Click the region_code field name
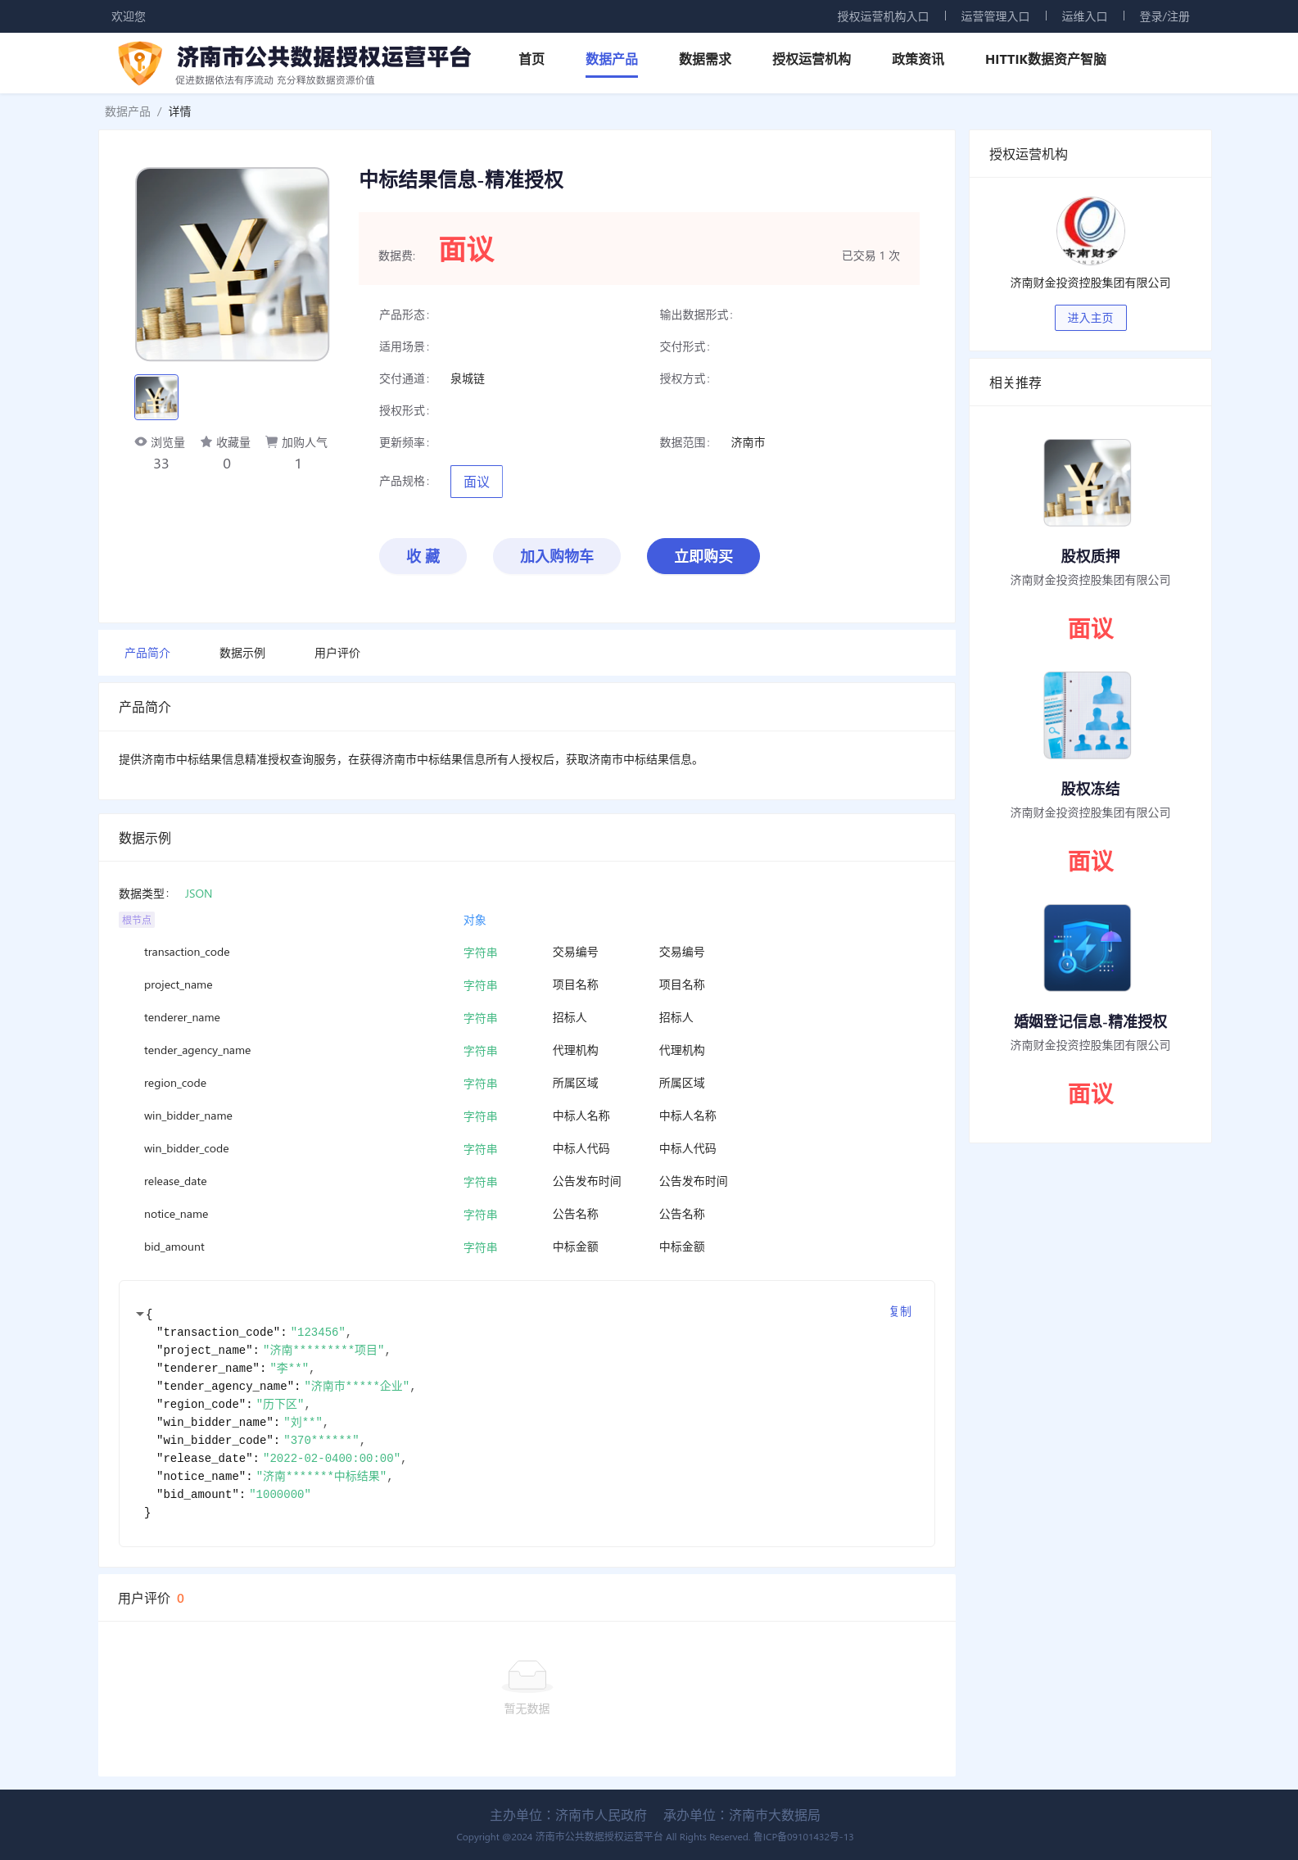The width and height of the screenshot is (1298, 1860). click(x=175, y=1083)
